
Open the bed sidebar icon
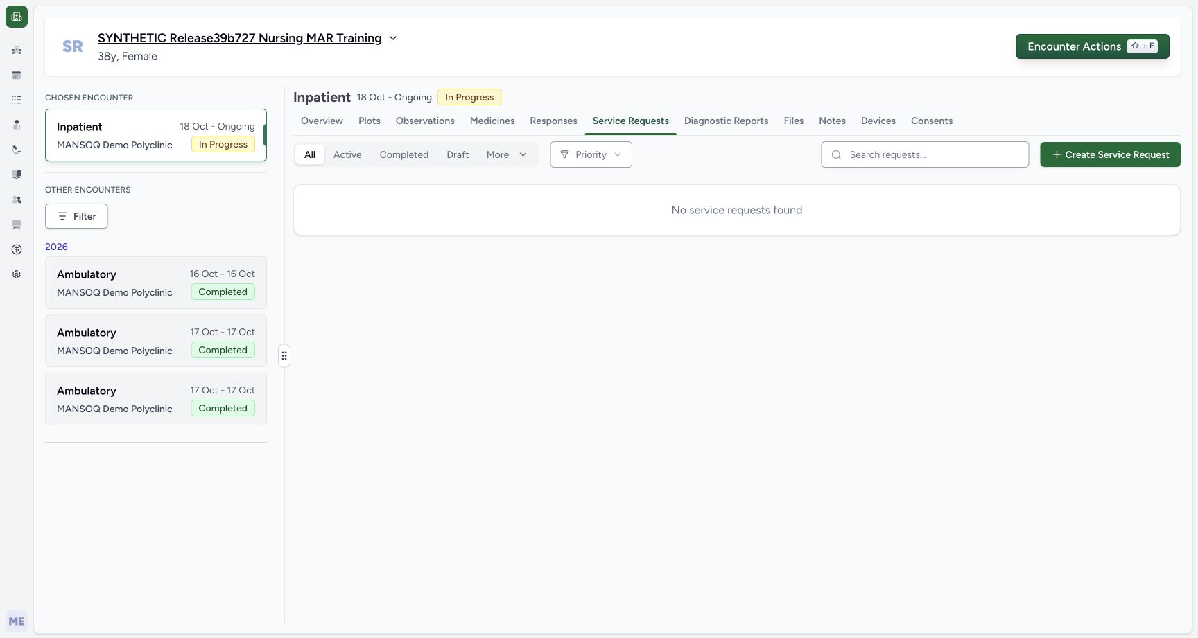pyautogui.click(x=17, y=224)
